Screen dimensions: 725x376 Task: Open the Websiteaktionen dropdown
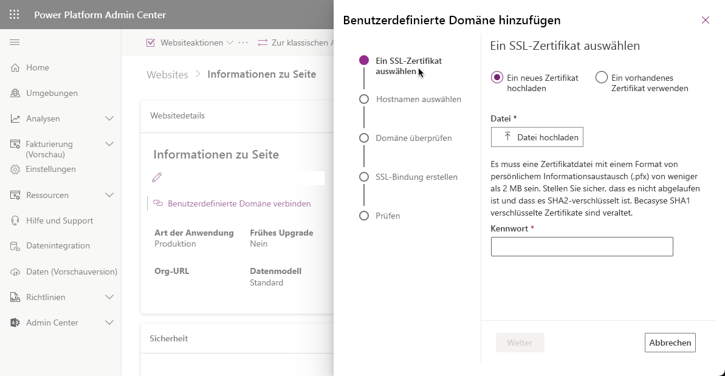pyautogui.click(x=190, y=43)
